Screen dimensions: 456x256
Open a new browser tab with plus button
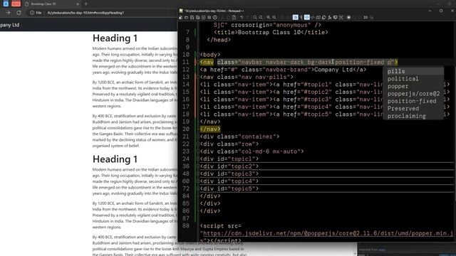coord(85,4)
